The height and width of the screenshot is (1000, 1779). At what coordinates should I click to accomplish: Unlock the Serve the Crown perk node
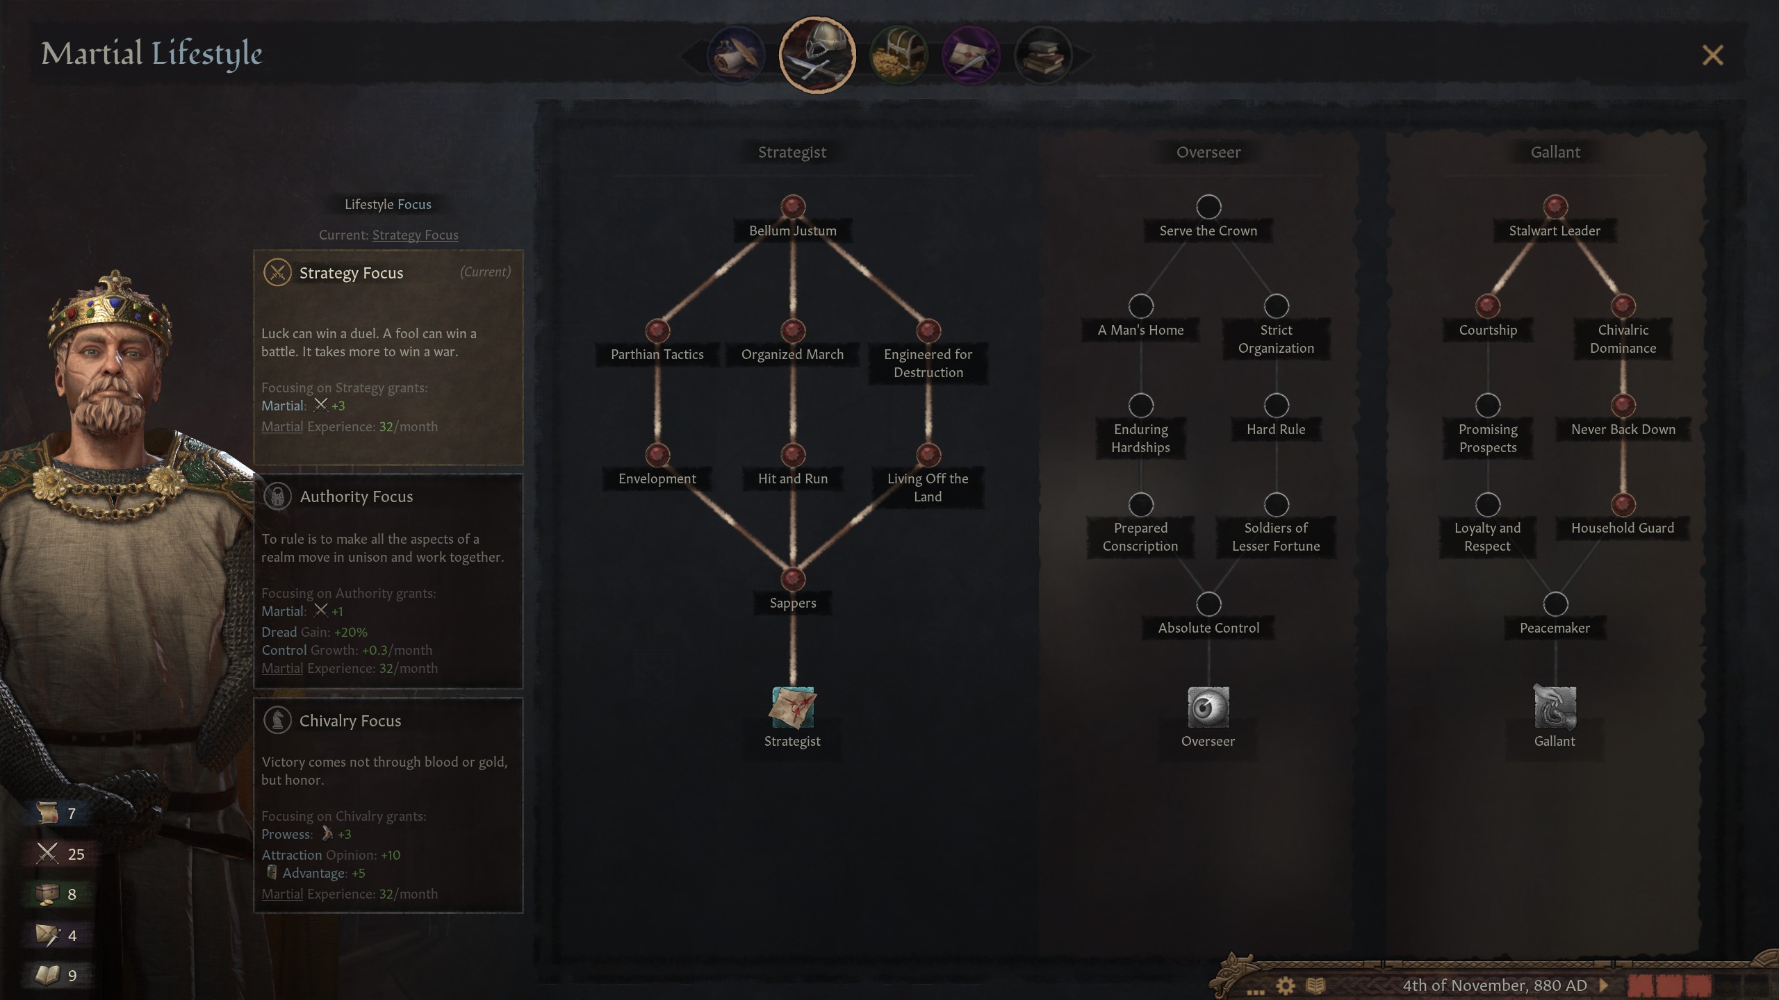tap(1208, 206)
